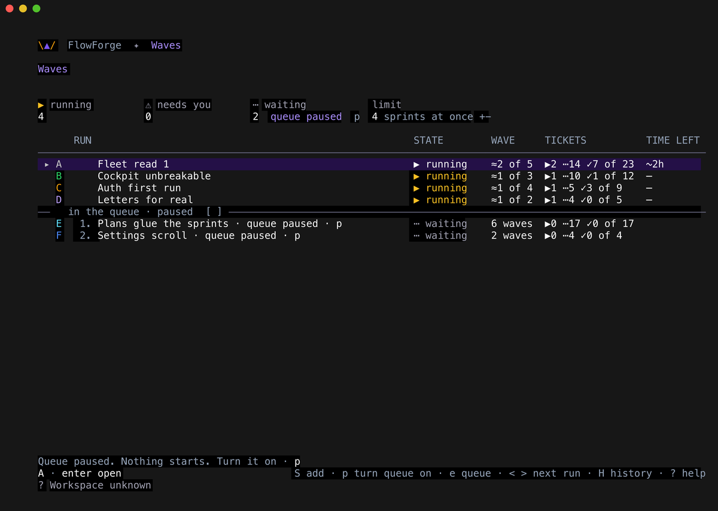Viewport: 718px width, 511px height.
Task: Click the p turn queue on hint
Action: coord(387,473)
